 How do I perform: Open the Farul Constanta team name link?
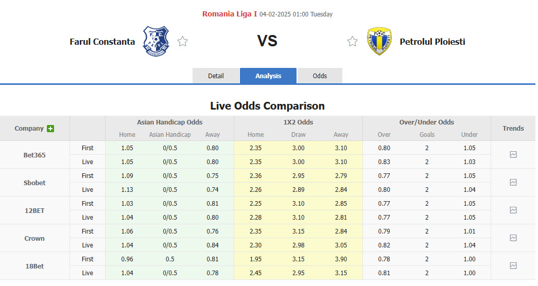coord(102,42)
